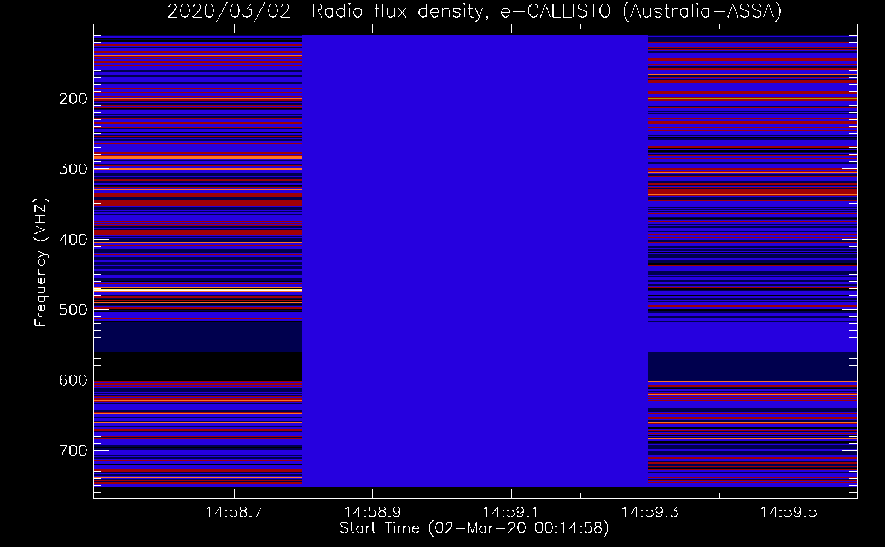This screenshot has height=547, width=885.
Task: Click the 300 frequency tick label
Action: coord(73,169)
